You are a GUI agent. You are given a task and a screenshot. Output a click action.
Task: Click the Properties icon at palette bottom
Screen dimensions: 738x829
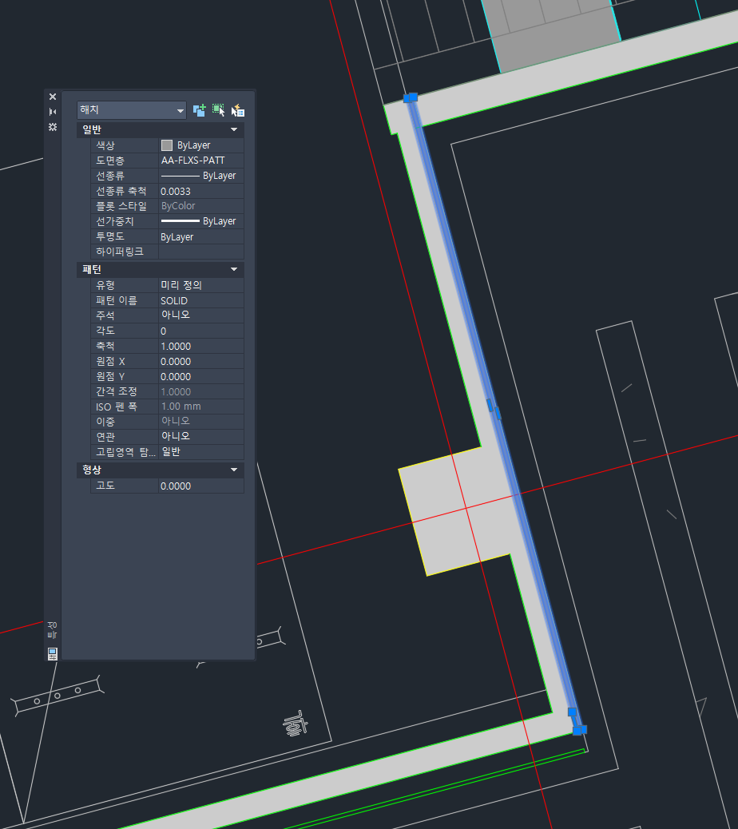pos(53,653)
